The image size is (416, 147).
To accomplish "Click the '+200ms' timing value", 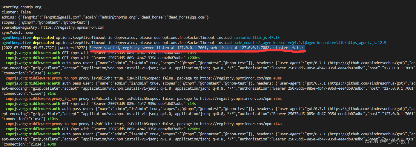I will point(194,58).
